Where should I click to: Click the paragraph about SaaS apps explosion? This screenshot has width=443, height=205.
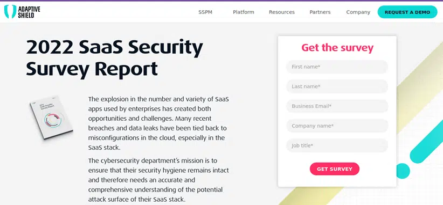[158, 123]
